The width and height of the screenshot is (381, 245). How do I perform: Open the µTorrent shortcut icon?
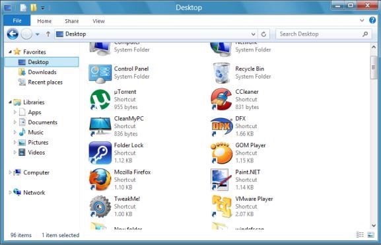tap(100, 100)
